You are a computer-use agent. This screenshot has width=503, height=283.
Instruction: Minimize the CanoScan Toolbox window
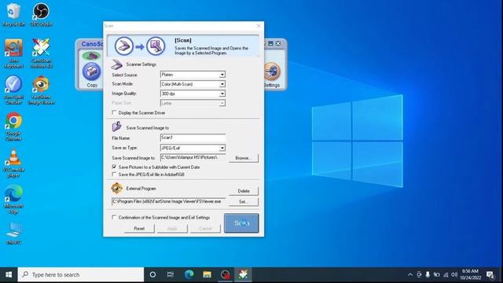(x=270, y=43)
